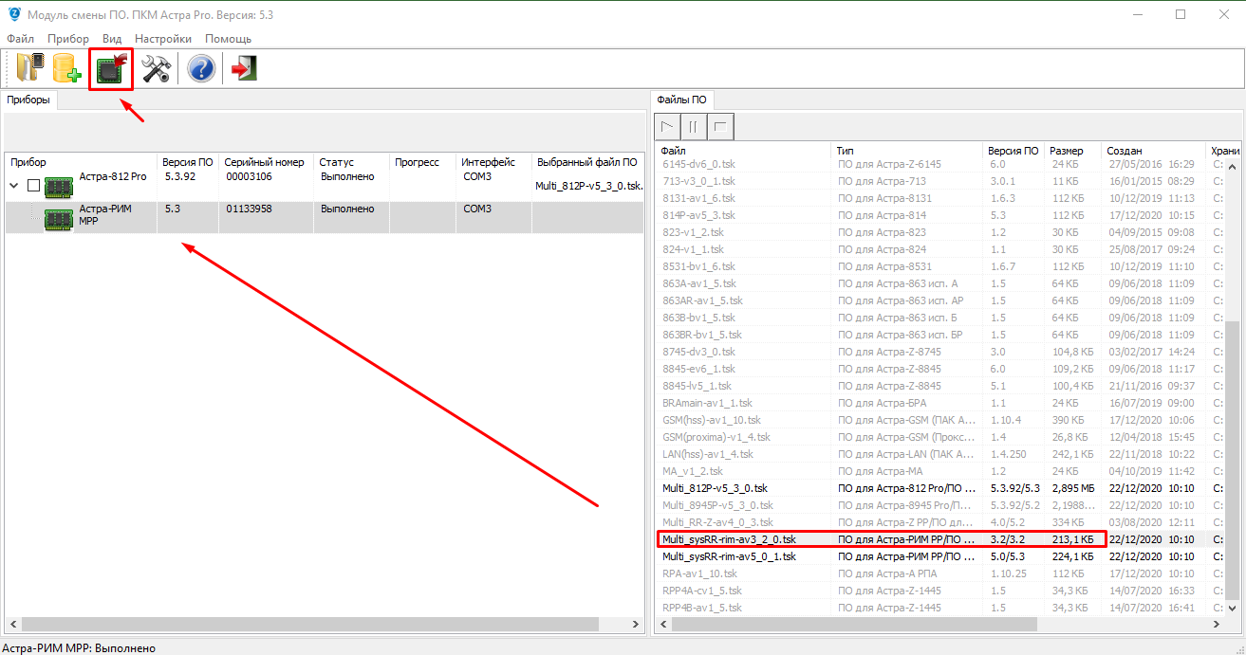The width and height of the screenshot is (1246, 655).
Task: Select file 8745-dv3_0.tsk
Action: (x=698, y=352)
